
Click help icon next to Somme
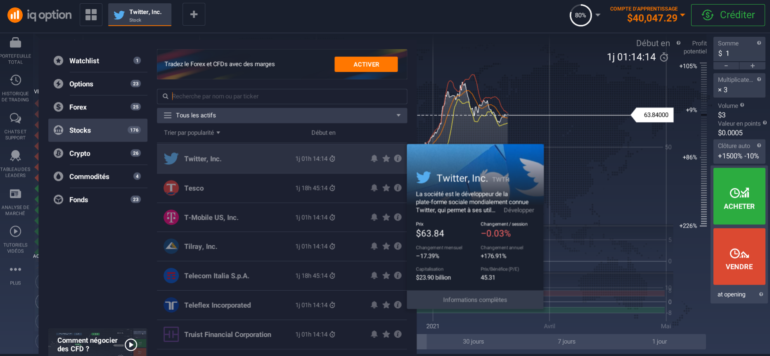coord(759,43)
